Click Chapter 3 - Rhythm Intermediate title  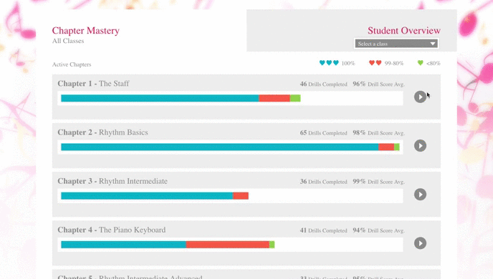click(113, 181)
